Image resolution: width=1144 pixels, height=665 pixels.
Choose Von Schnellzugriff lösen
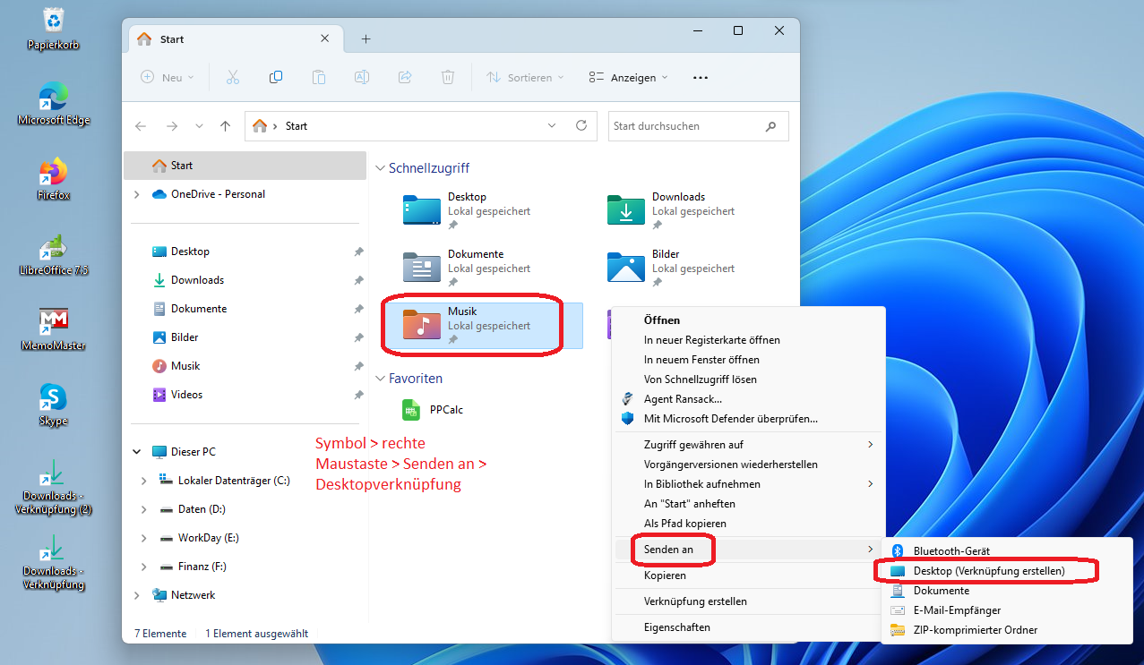[747, 379]
